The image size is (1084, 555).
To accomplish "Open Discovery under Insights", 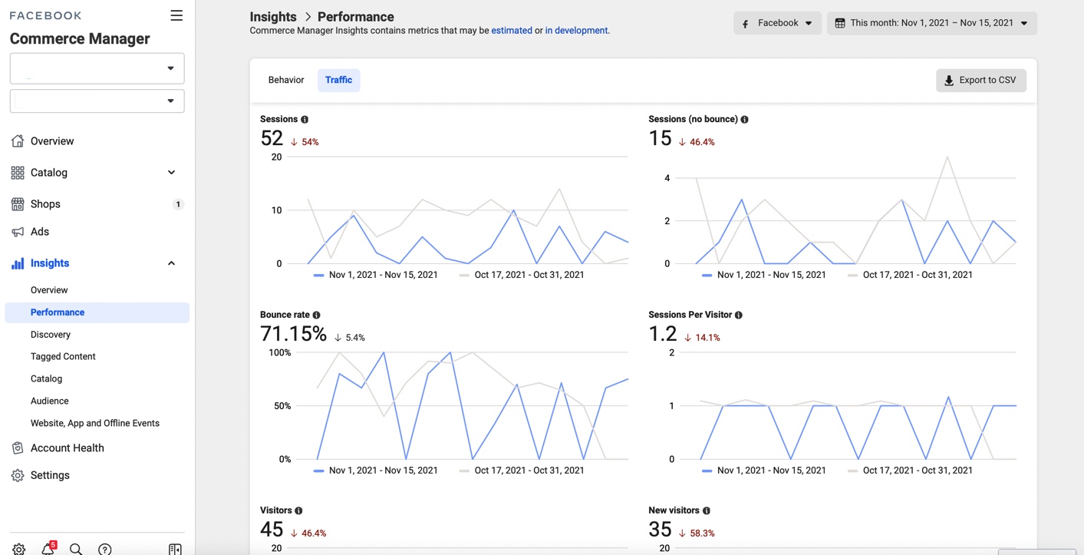I will coord(51,335).
